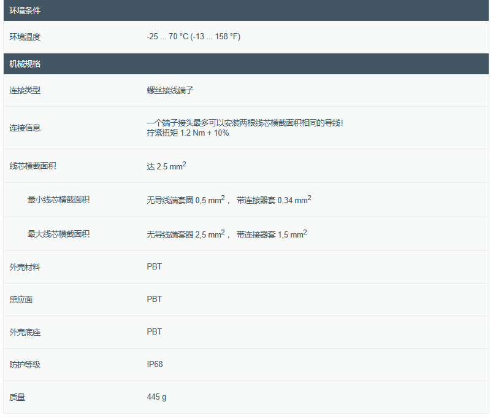Screen dimensions: 493x418
Task: Select the 环境温度 row label
Action: 25,37
